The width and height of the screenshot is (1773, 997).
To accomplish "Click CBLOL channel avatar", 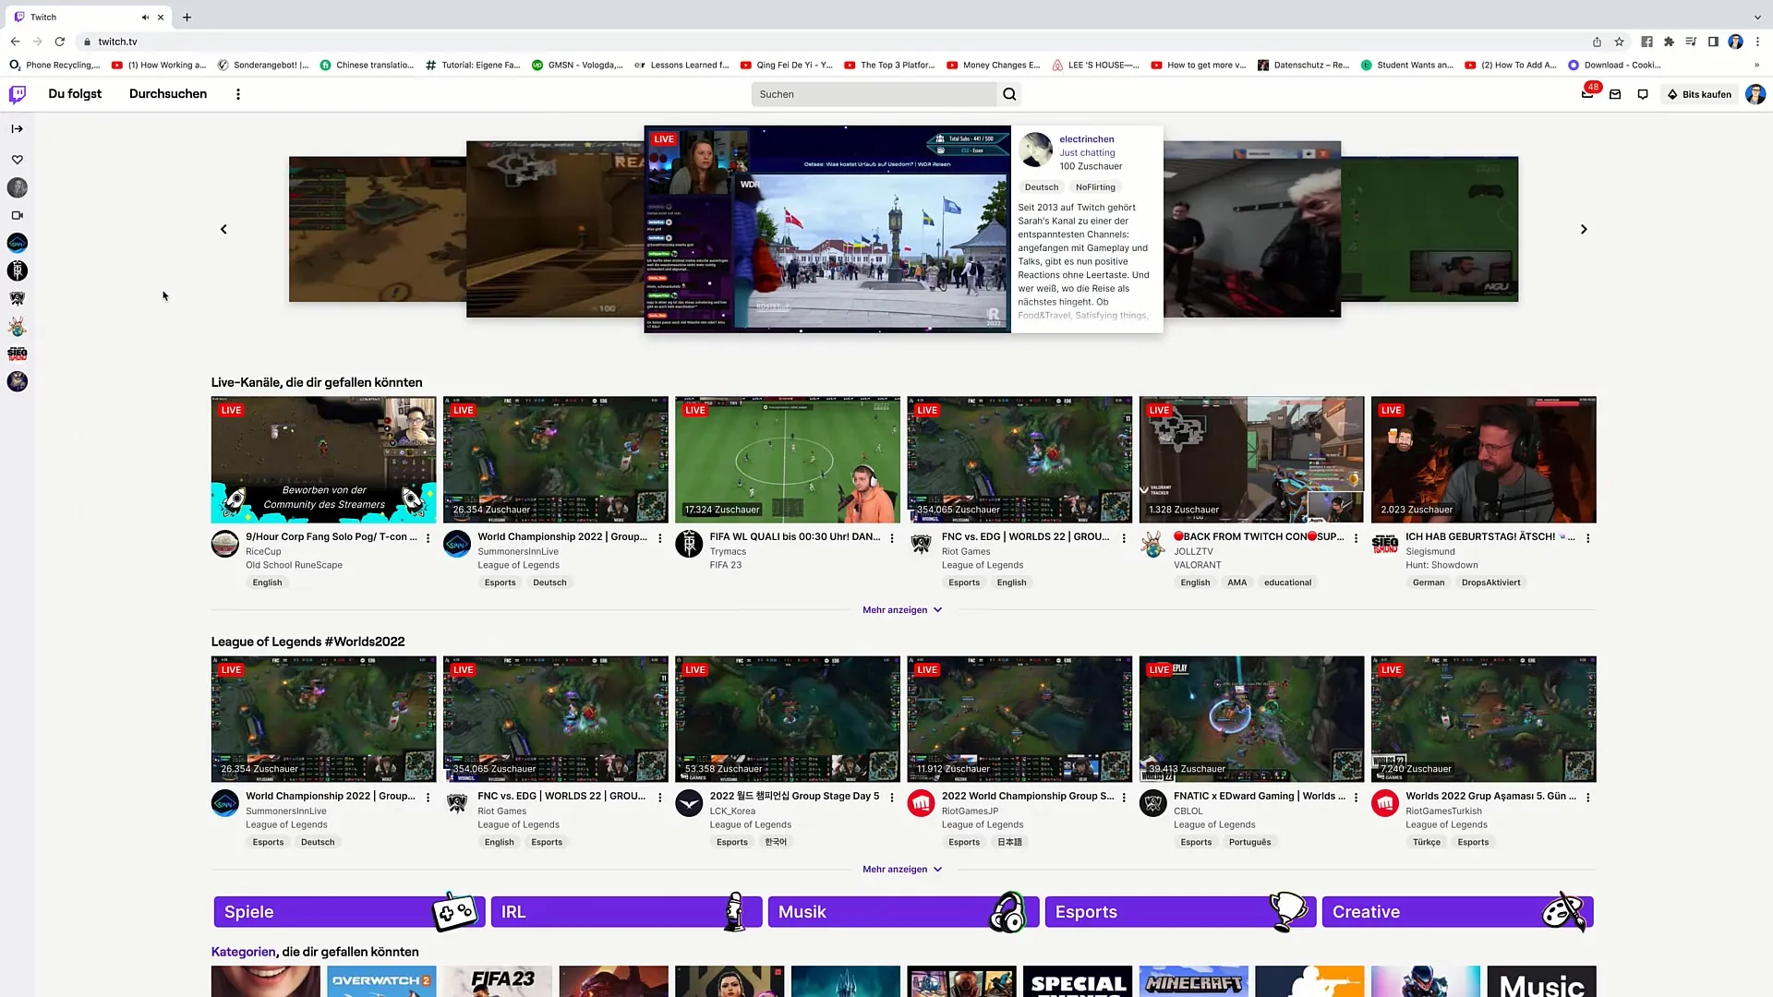I will pos(1152,803).
